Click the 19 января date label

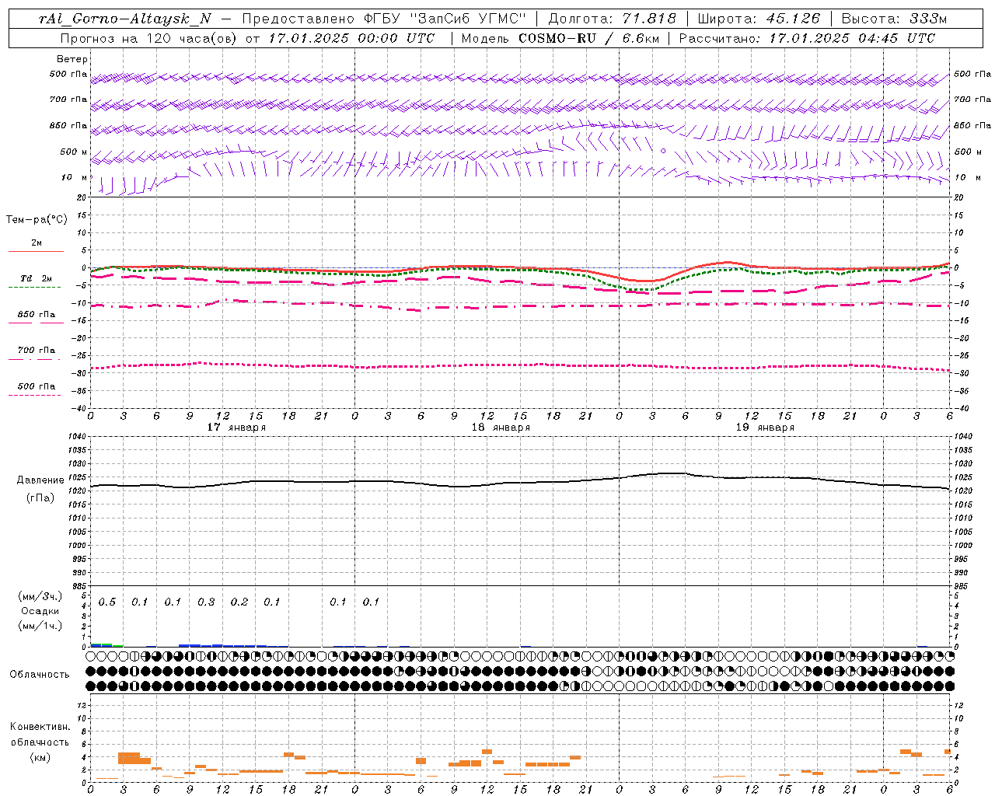coord(765,428)
